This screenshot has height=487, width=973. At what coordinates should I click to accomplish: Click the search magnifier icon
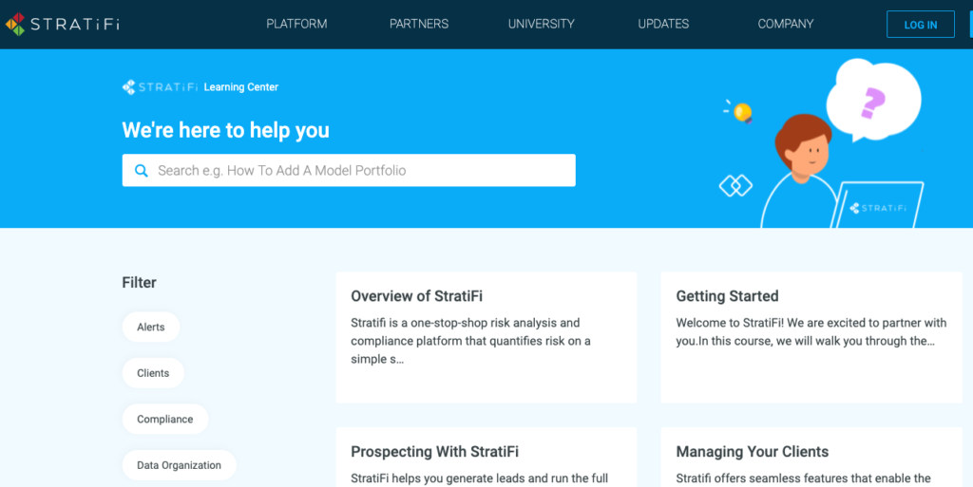coord(142,170)
